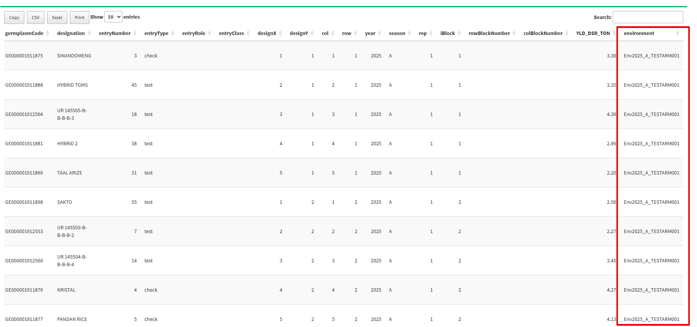Sort by entryNumber using its arrows

[x=135, y=33]
